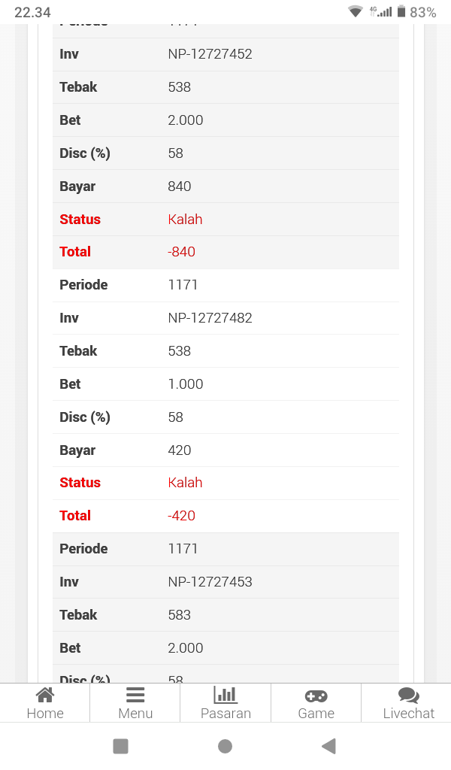
Task: Tap the Game controller icon
Action: (x=316, y=696)
